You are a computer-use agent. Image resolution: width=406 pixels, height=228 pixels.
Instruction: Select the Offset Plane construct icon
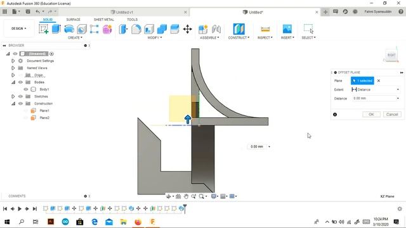[x=239, y=29]
